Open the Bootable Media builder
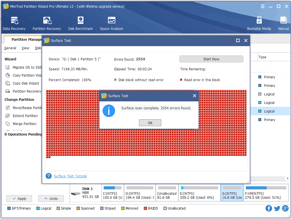Image resolution: width=292 pixels, height=219 pixels. click(x=259, y=23)
